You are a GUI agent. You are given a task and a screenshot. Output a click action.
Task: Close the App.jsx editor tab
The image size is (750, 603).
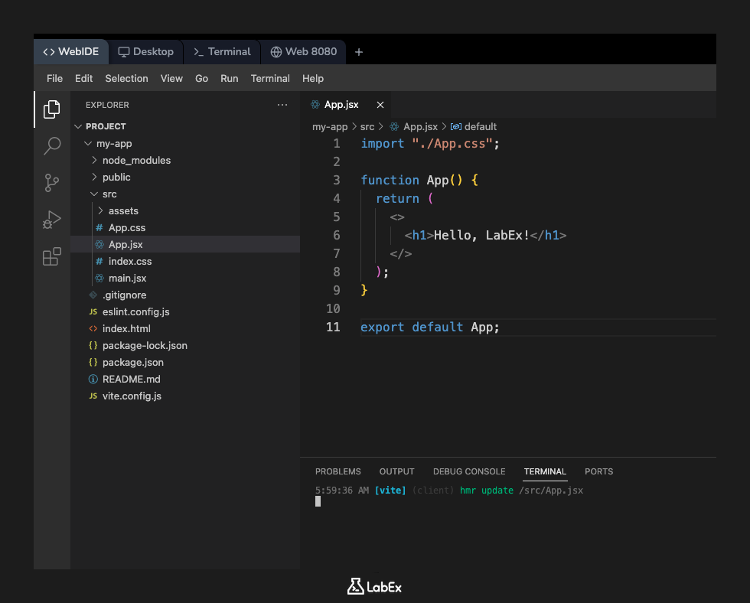(380, 105)
